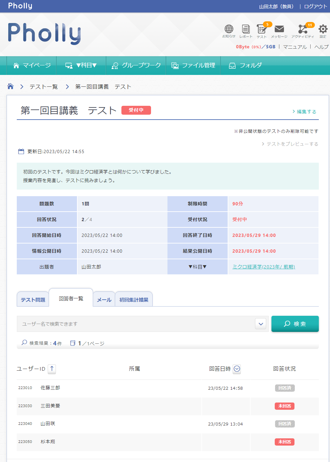The height and width of the screenshot is (462, 330).
Task: Expand the 科目 navigation menu
Action: [x=81, y=65]
